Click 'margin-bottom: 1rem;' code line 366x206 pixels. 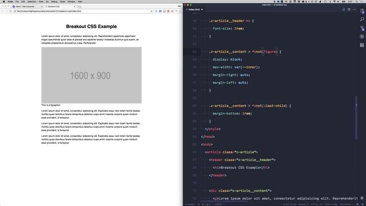click(232, 113)
